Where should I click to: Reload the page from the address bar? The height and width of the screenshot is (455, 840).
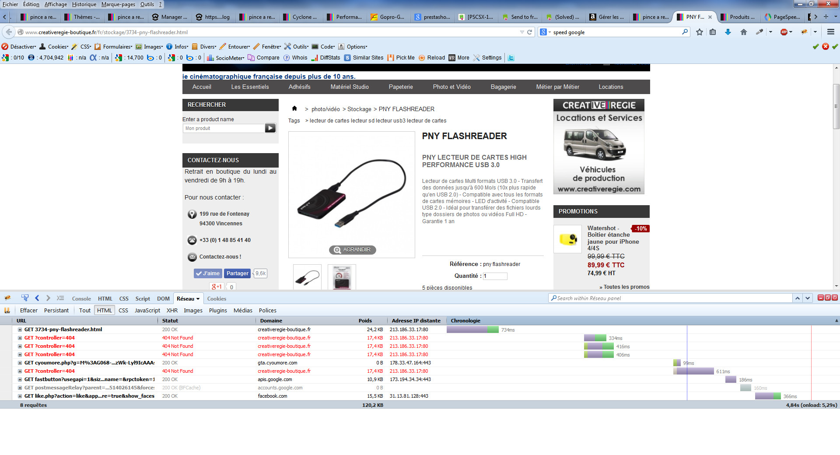(529, 32)
